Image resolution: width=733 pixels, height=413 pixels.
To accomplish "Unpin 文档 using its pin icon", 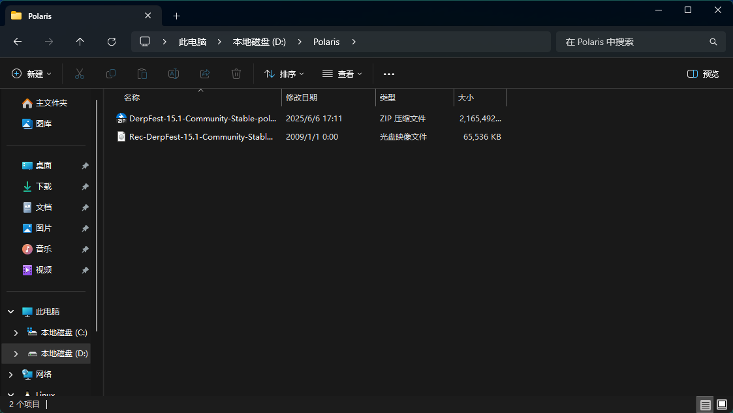I will click(85, 207).
